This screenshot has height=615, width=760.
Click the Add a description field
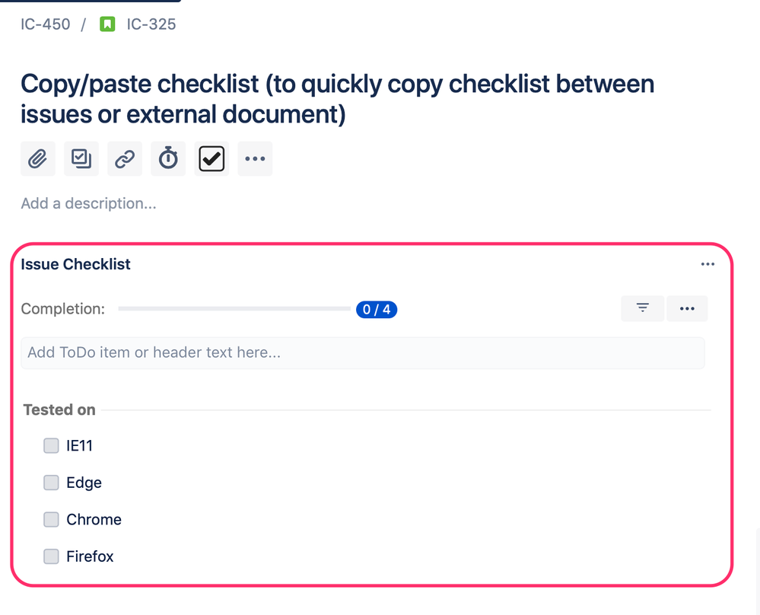pos(88,203)
